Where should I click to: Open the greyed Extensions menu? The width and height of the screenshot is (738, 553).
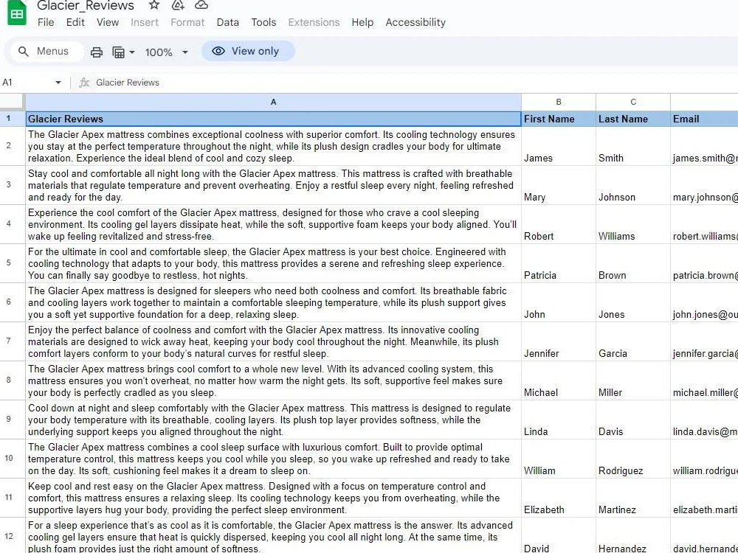coord(314,22)
